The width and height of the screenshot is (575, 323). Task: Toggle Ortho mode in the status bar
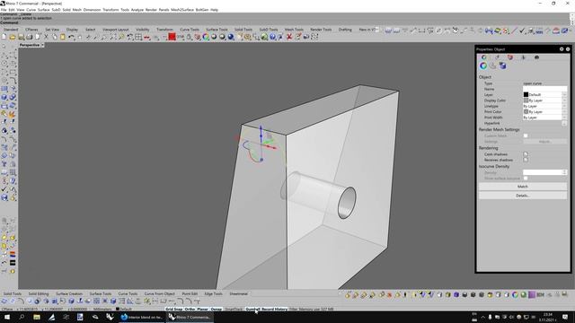[x=190, y=309]
